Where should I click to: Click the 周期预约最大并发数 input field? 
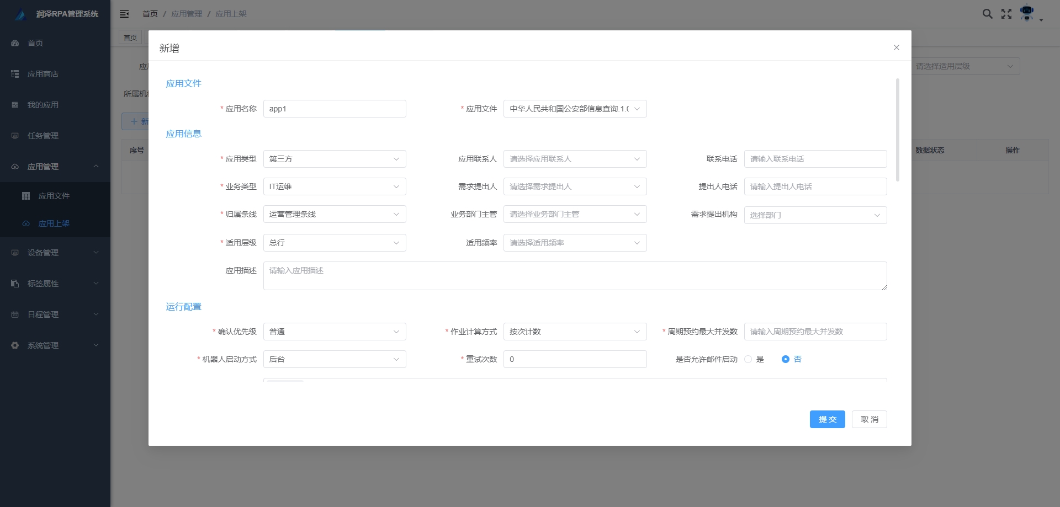[815, 332]
